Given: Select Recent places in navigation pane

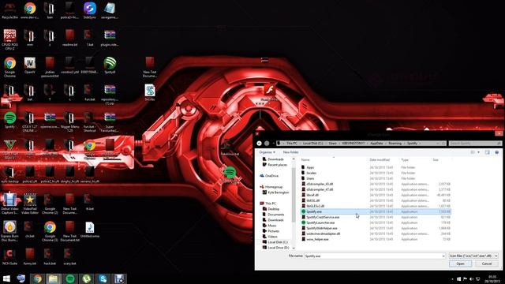Looking at the screenshot, I should click(x=275, y=165).
